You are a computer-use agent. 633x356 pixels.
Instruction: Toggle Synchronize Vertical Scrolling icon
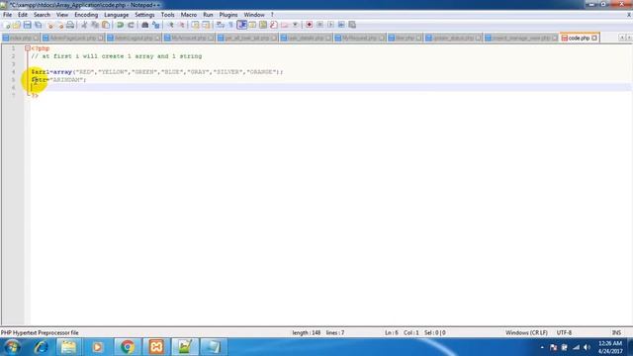pos(196,25)
